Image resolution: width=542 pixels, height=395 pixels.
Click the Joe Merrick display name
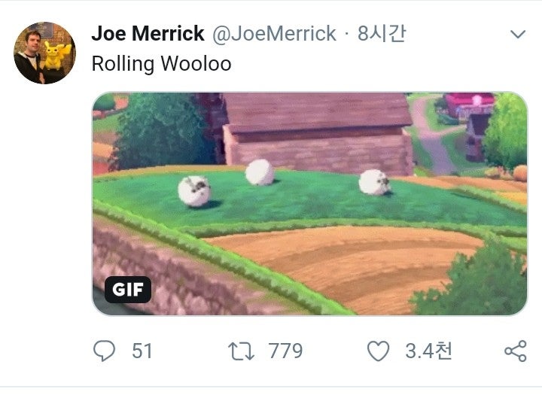[x=148, y=34]
